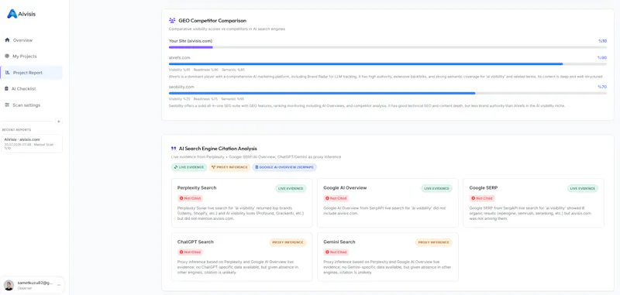Select the Project Report menu item
The image size is (620, 295).
pyautogui.click(x=31, y=73)
